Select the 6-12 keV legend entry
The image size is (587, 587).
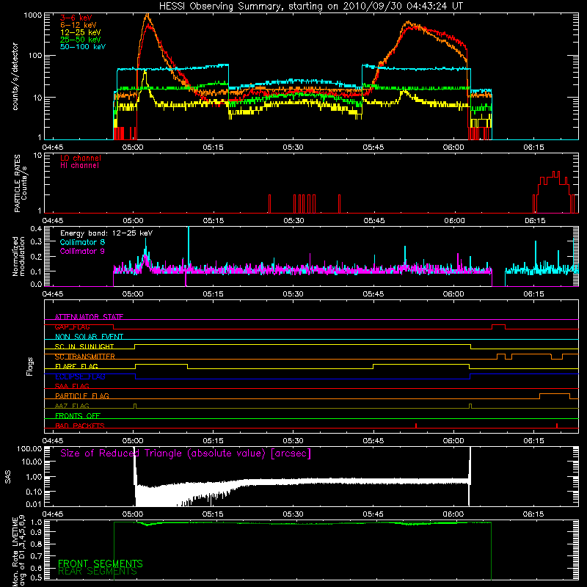click(x=79, y=25)
